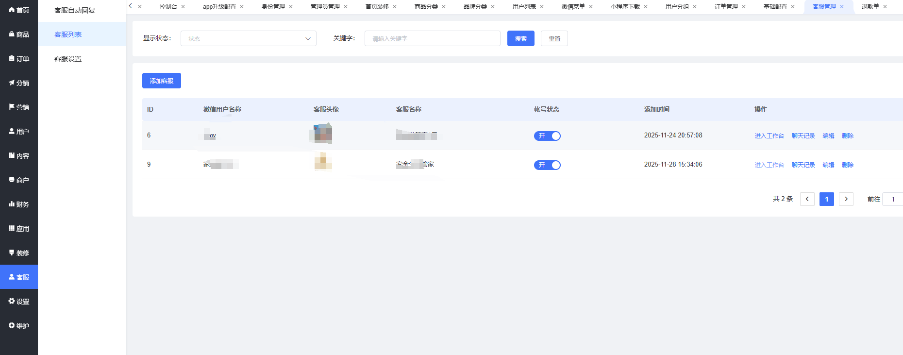This screenshot has height=355, width=903.
Task: Open 客服设置 in the submenu
Action: [68, 59]
